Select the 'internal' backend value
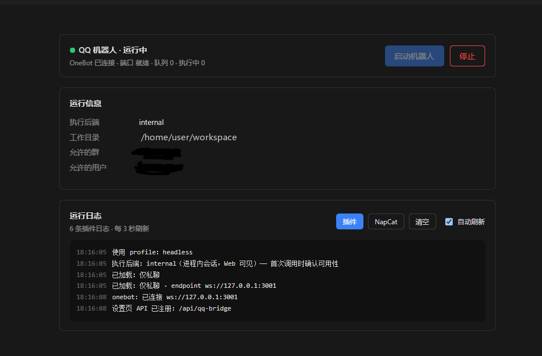Viewport: 542px width, 356px height. (151, 123)
